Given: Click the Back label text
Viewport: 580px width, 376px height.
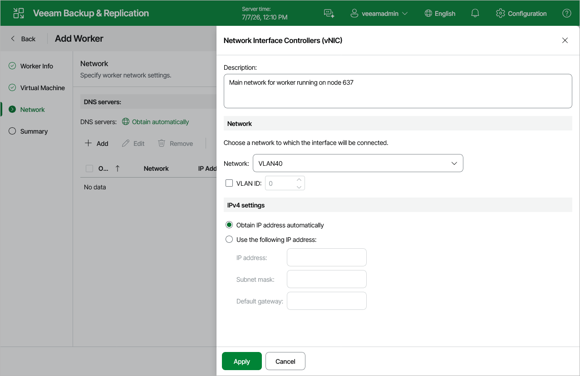Looking at the screenshot, I should pos(28,39).
